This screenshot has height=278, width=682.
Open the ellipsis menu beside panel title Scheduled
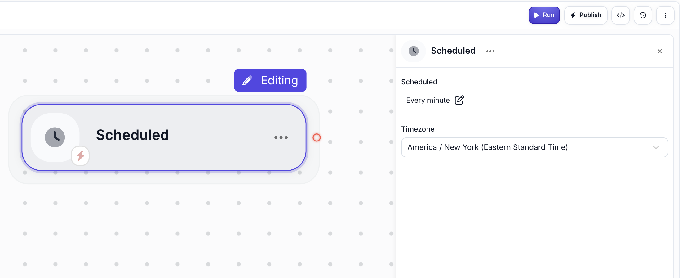point(490,51)
